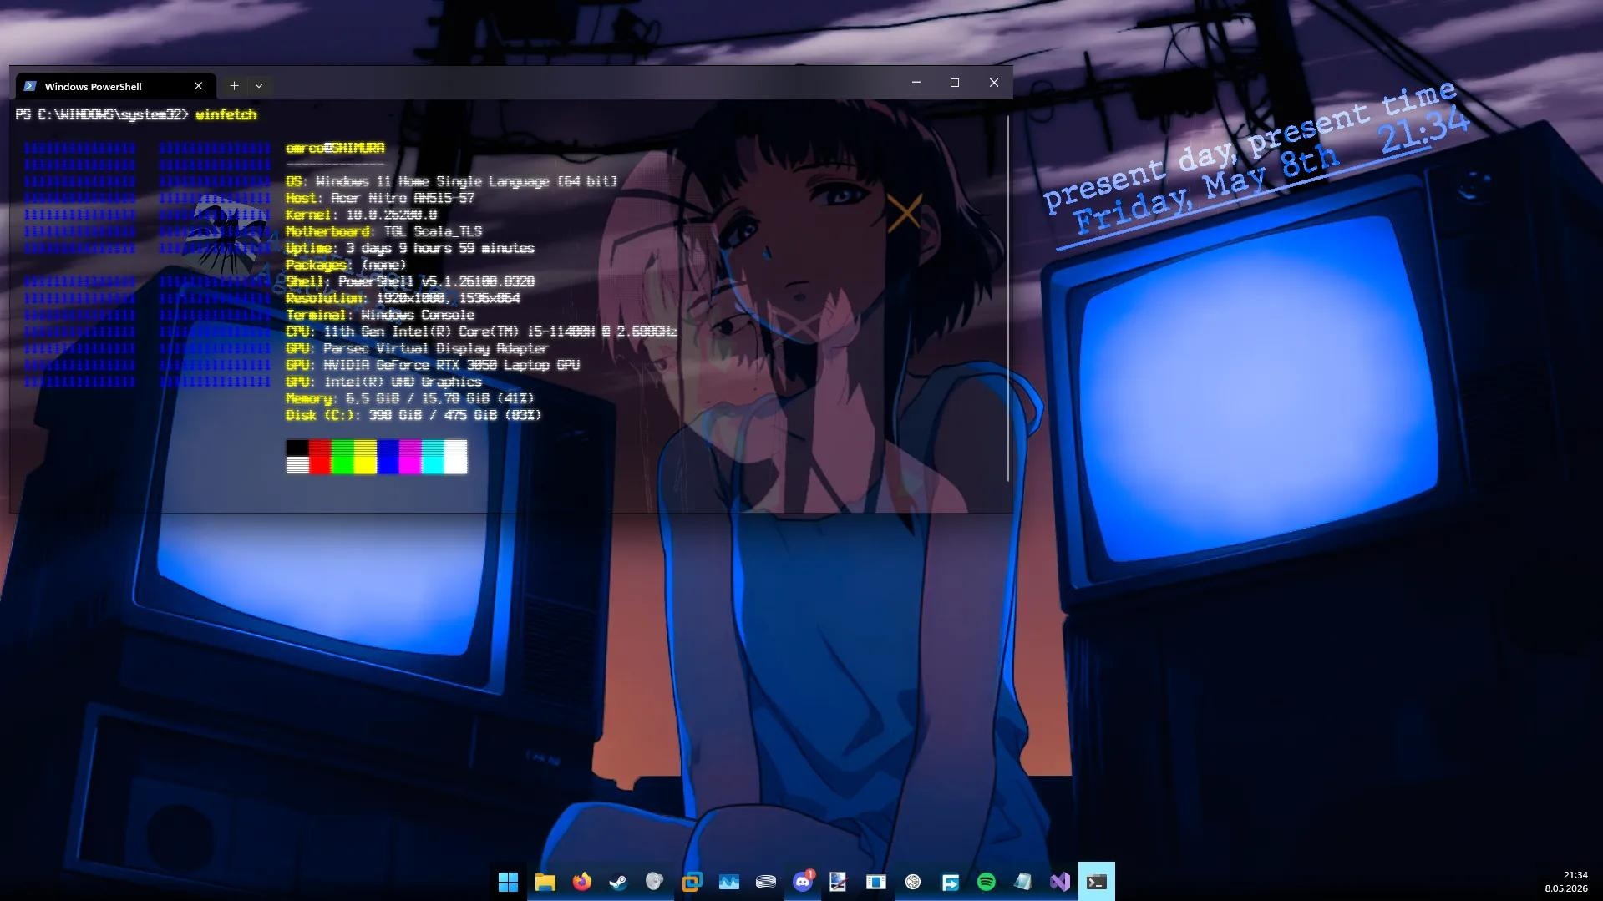Click the 'omrco@SHIMURA' user line
This screenshot has height=901, width=1603.
click(x=335, y=148)
